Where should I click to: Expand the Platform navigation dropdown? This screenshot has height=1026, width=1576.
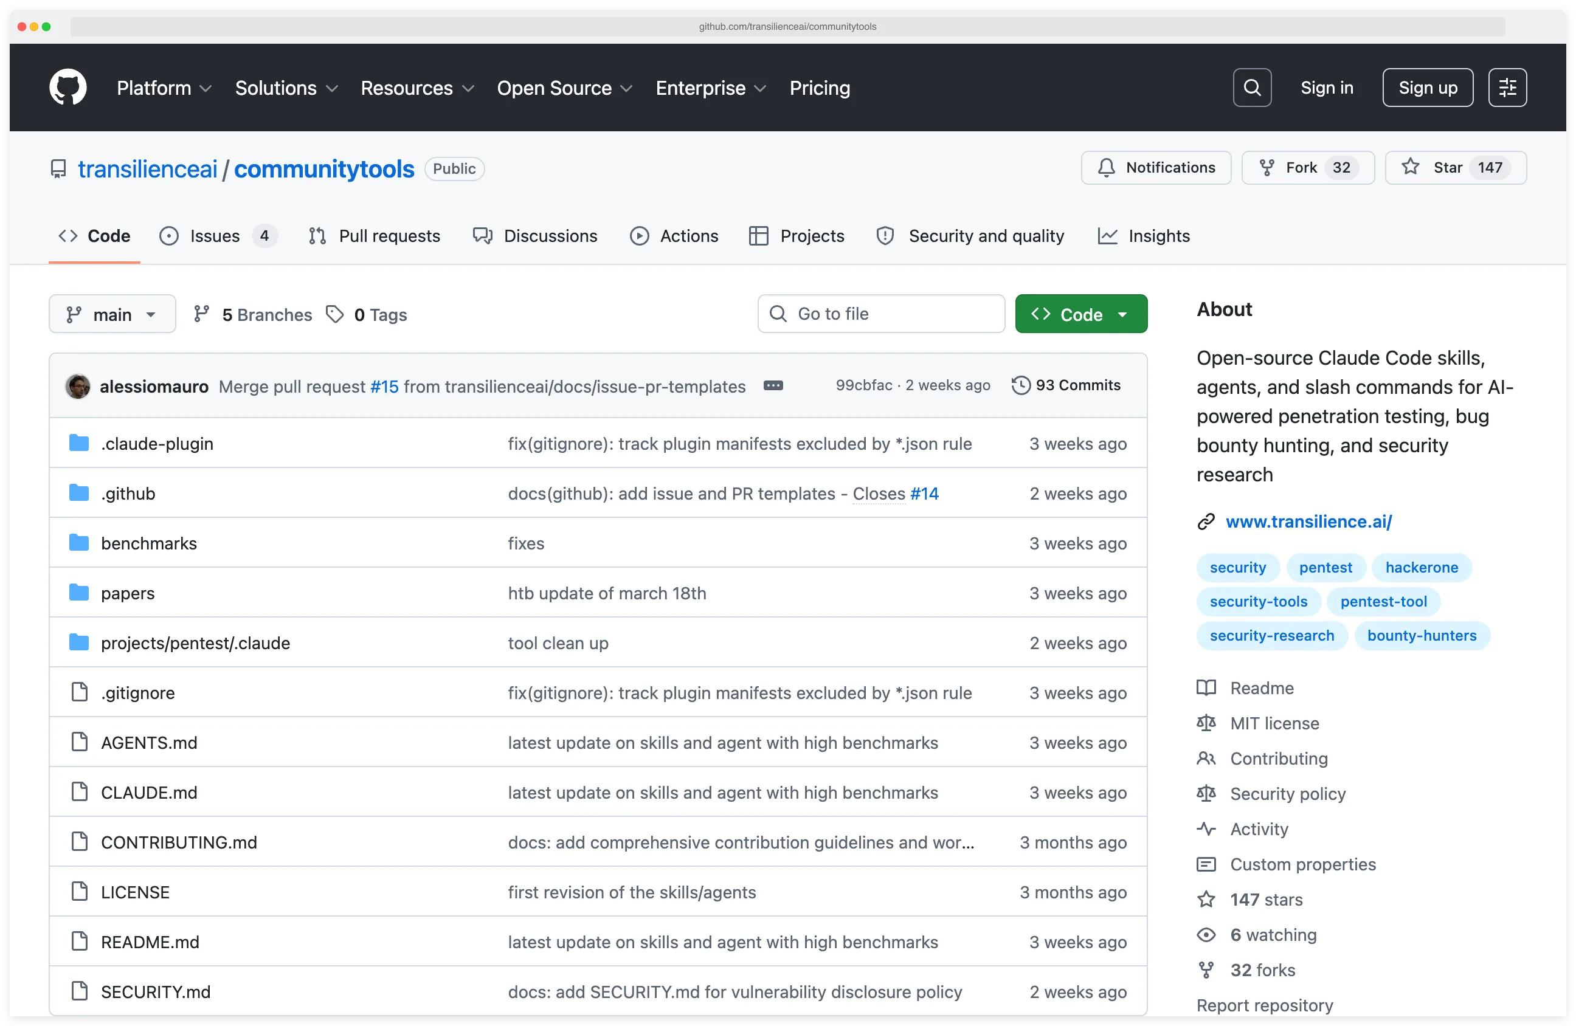(x=164, y=88)
